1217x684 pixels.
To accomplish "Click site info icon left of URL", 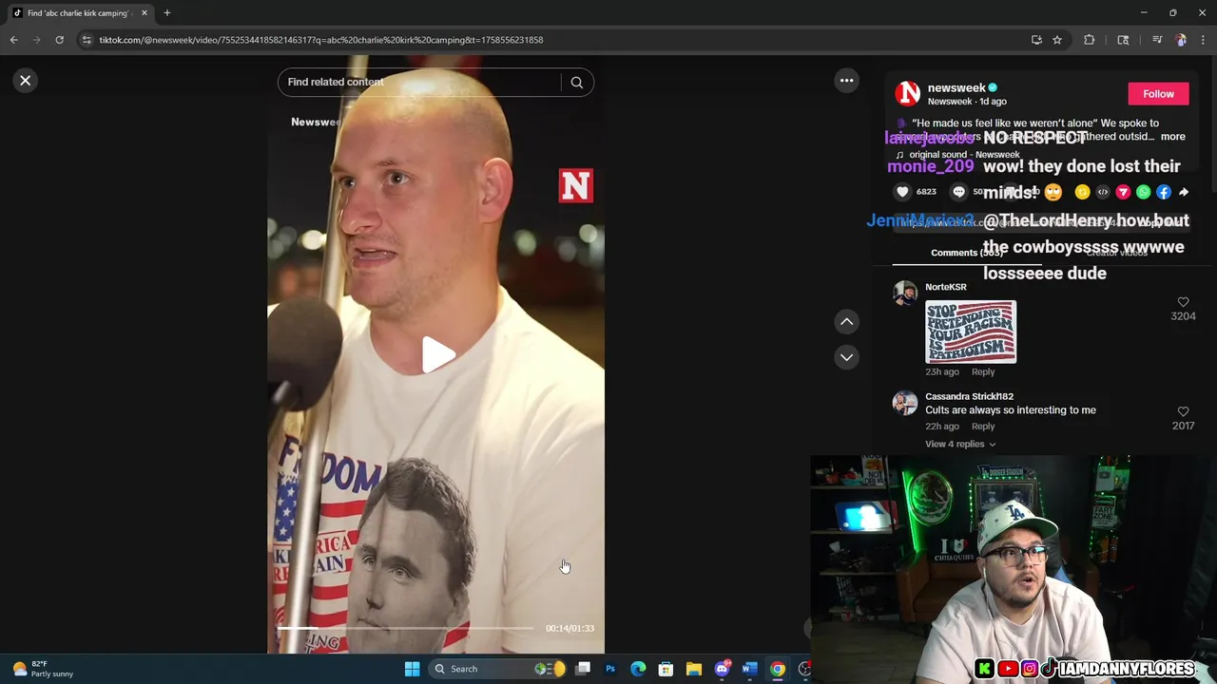I will click(87, 40).
